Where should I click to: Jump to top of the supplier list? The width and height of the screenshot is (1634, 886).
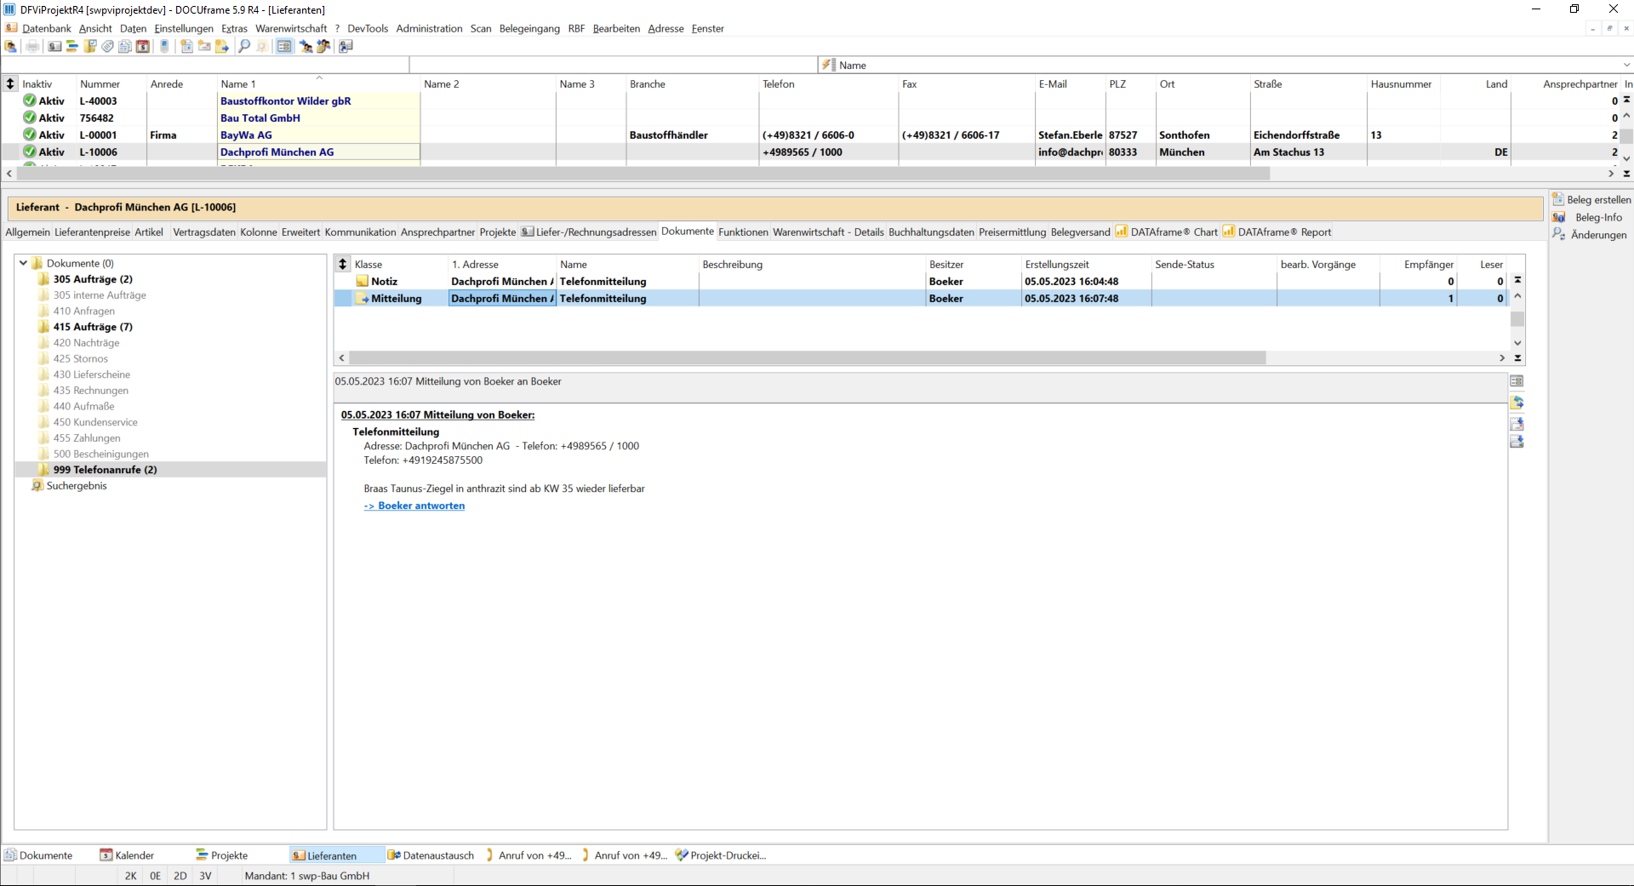tap(1626, 100)
